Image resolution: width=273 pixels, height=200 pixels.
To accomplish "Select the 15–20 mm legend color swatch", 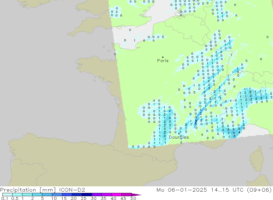I will (x=67, y=195).
